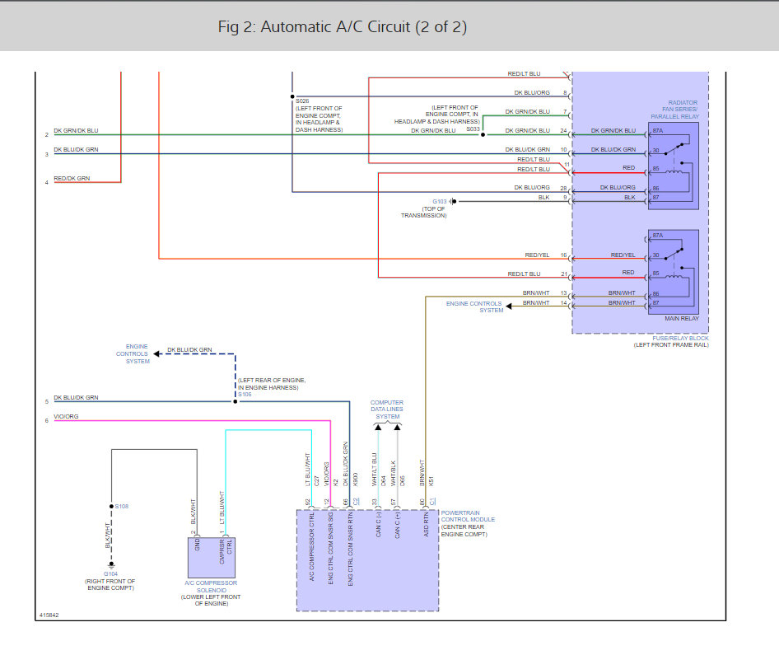Click the ASD RTN pin label

[x=426, y=525]
